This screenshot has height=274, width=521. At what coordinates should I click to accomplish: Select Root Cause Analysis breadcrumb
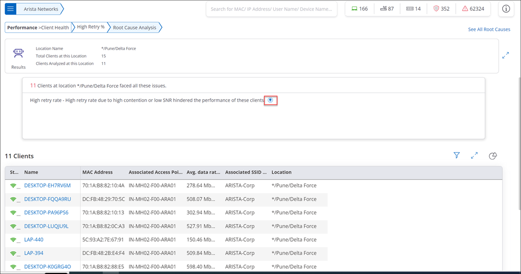point(135,28)
